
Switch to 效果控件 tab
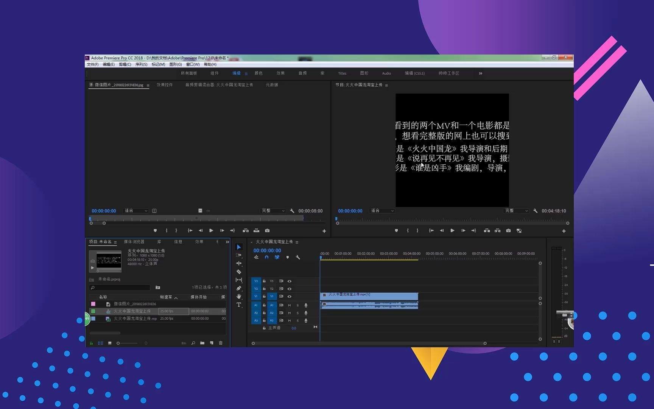tap(165, 85)
